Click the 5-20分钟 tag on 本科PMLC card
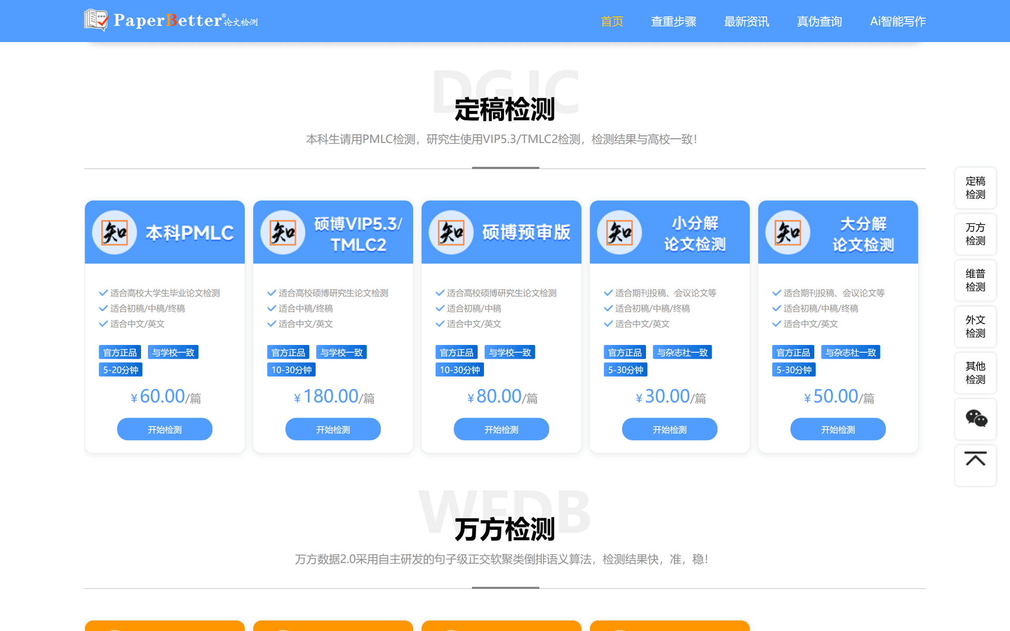The image size is (1010, 631). [x=120, y=370]
